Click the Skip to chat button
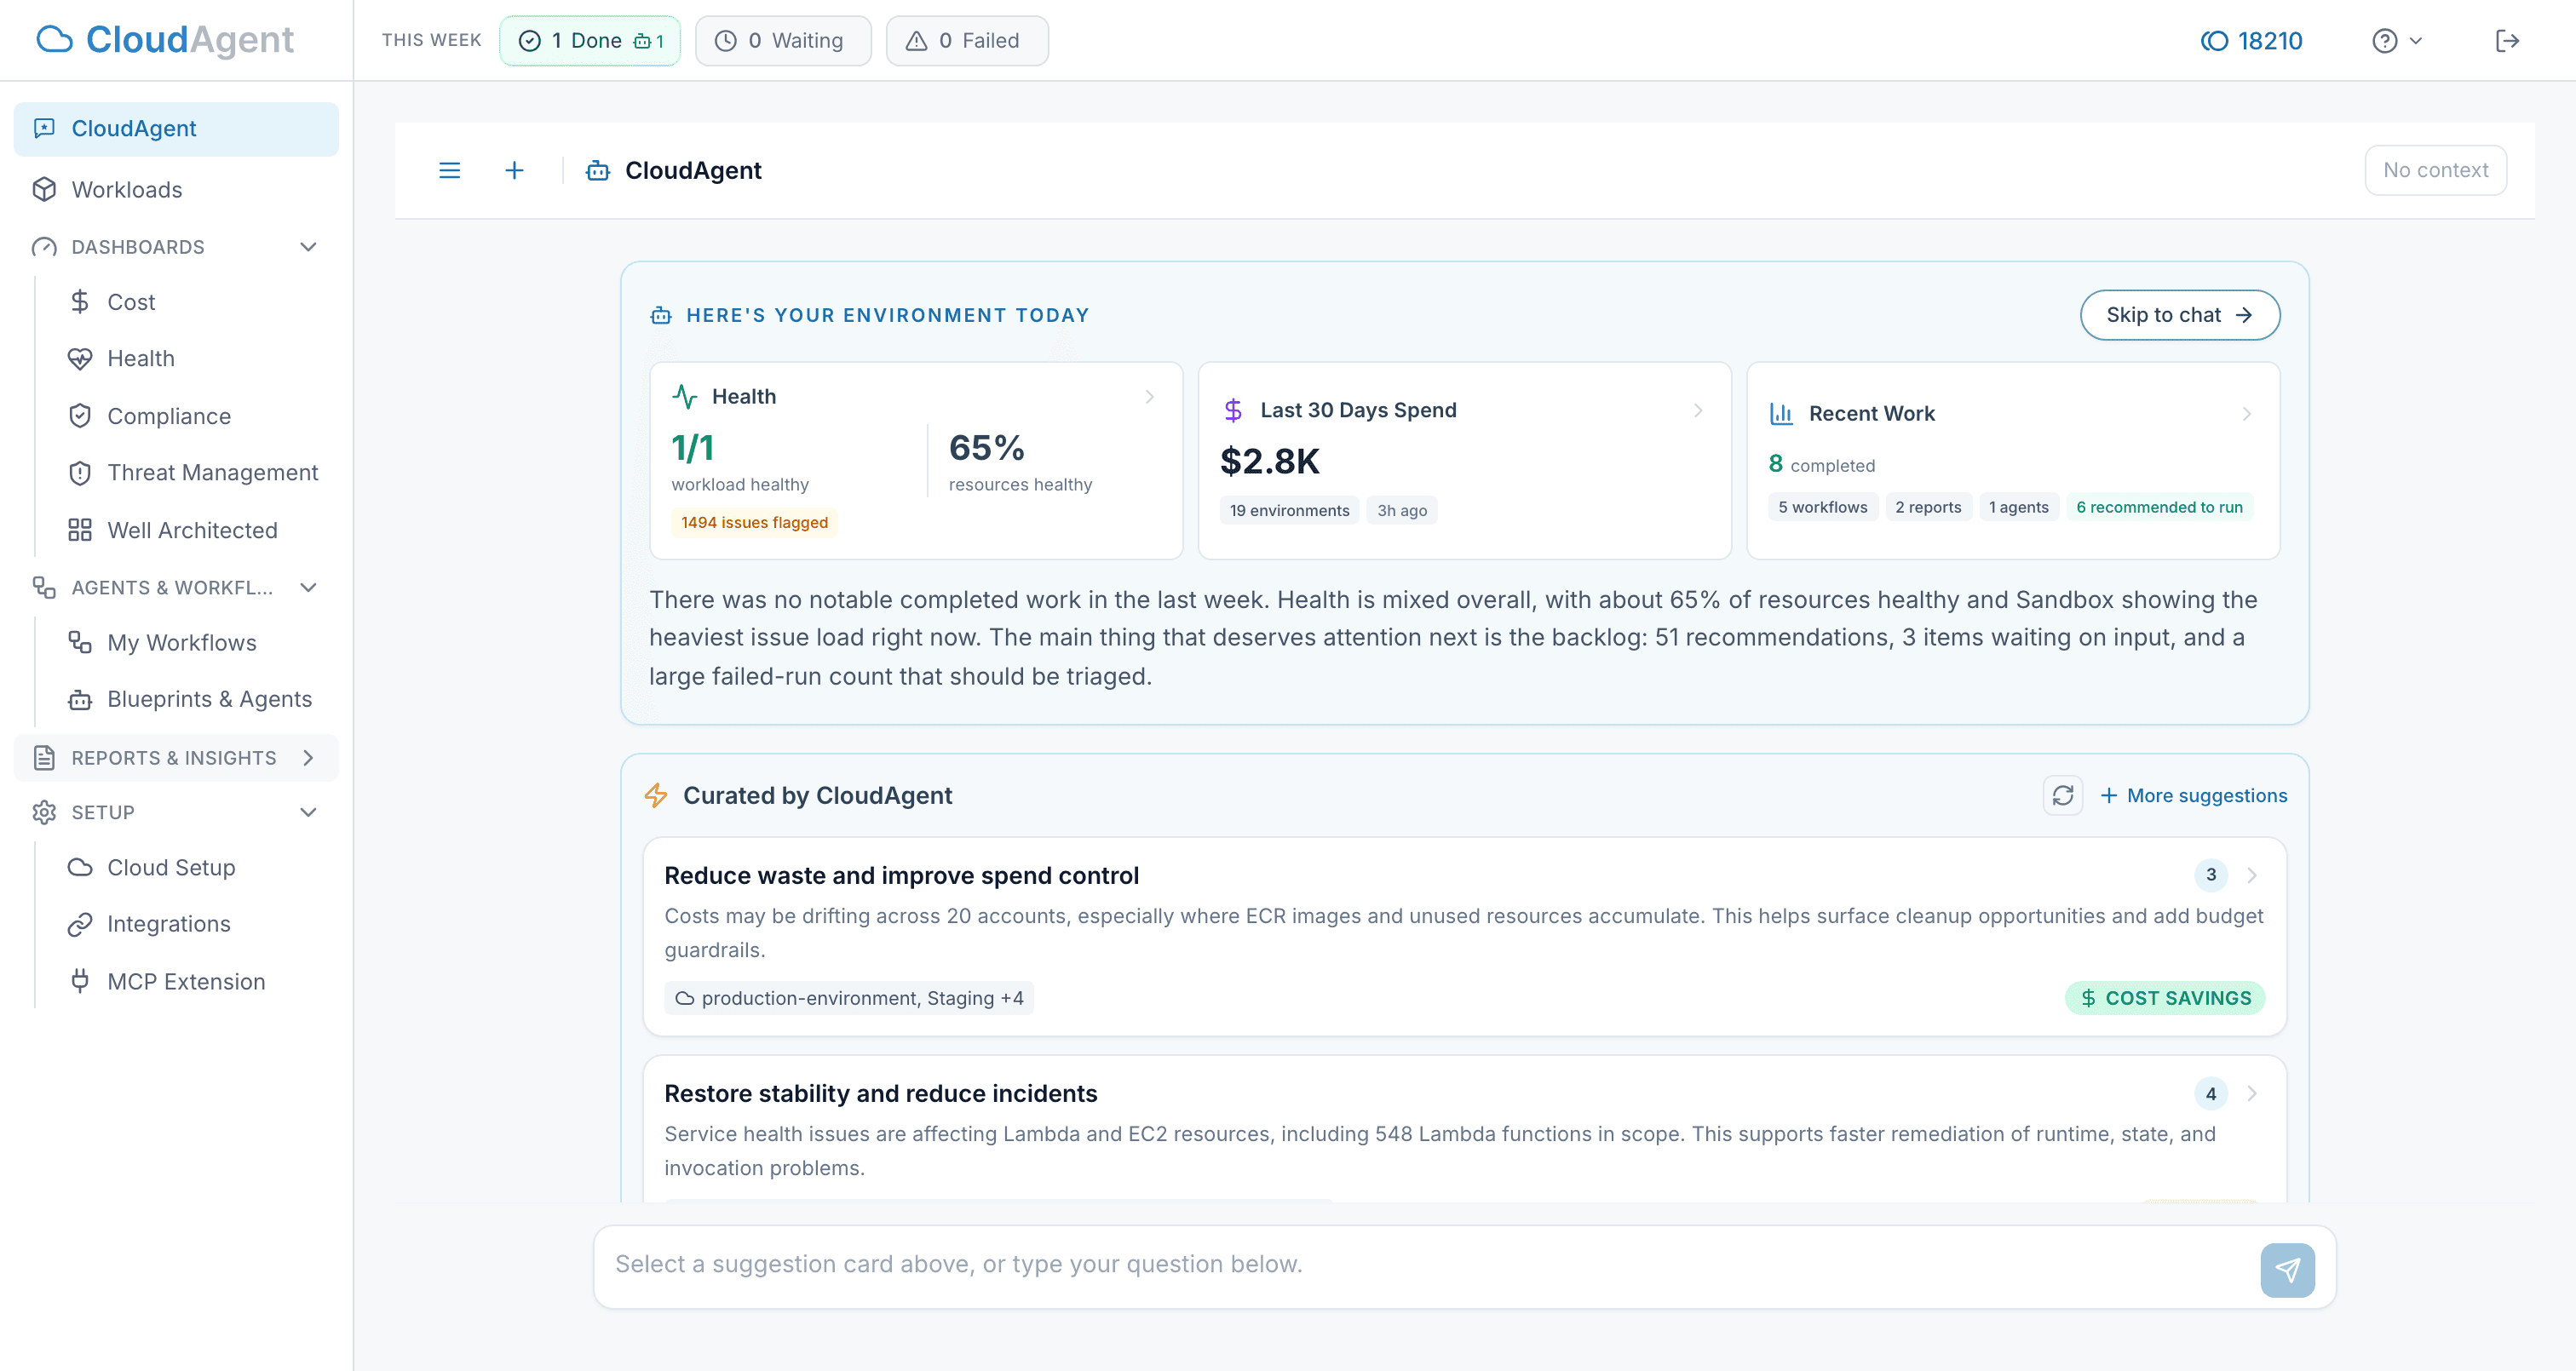 [2179, 315]
